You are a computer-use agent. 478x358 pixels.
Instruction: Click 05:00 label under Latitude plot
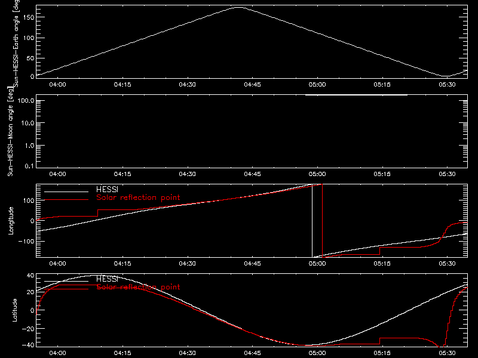[317, 353]
